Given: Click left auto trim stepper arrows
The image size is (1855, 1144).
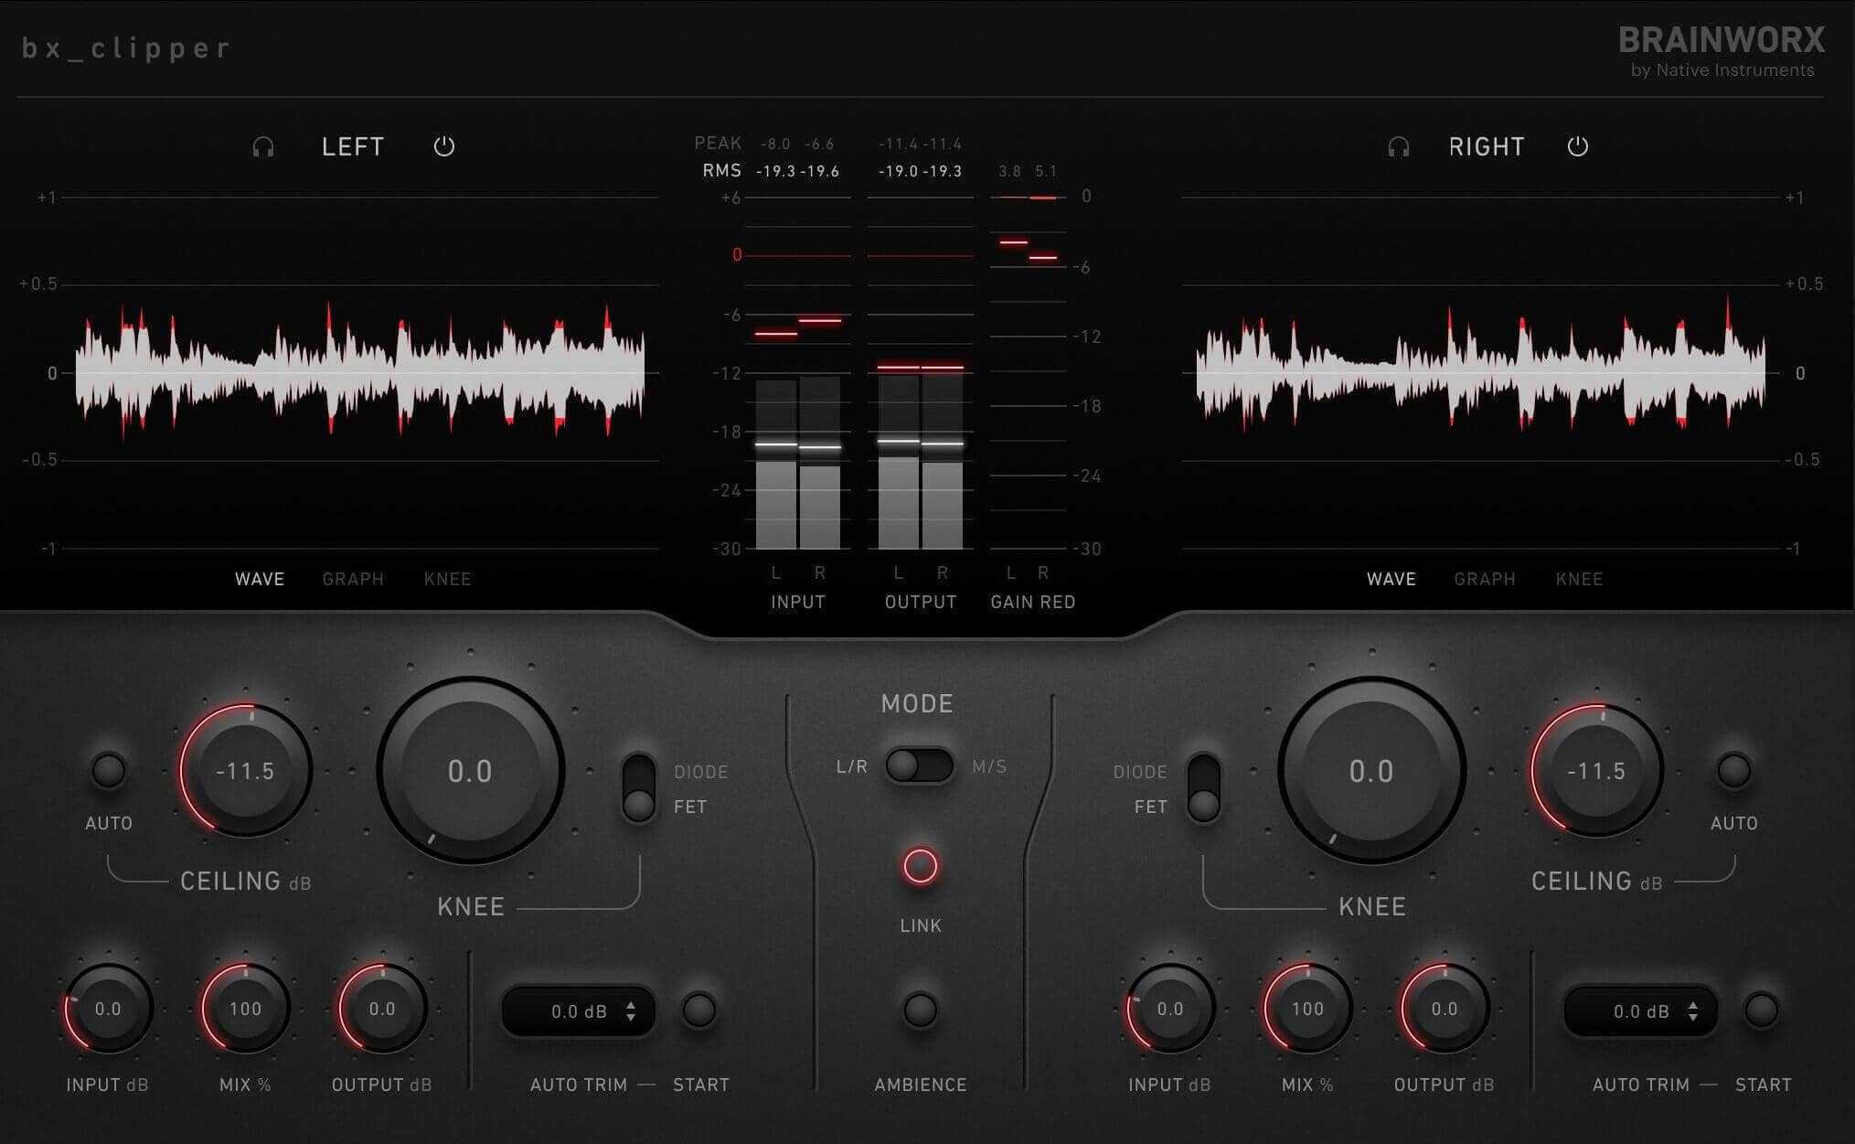Looking at the screenshot, I should (x=631, y=1011).
